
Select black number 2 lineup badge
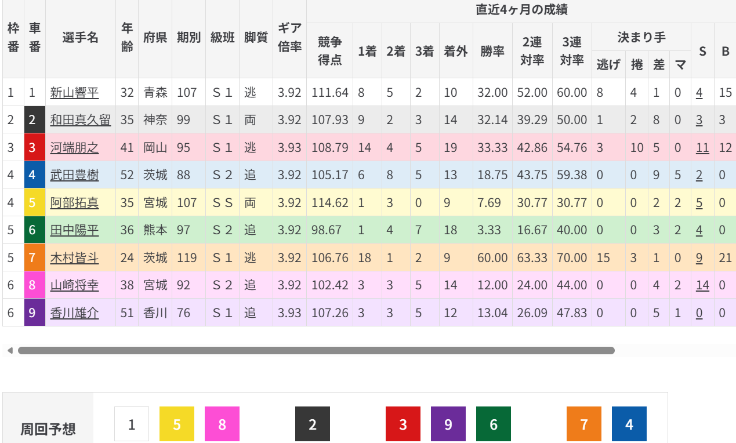click(313, 424)
